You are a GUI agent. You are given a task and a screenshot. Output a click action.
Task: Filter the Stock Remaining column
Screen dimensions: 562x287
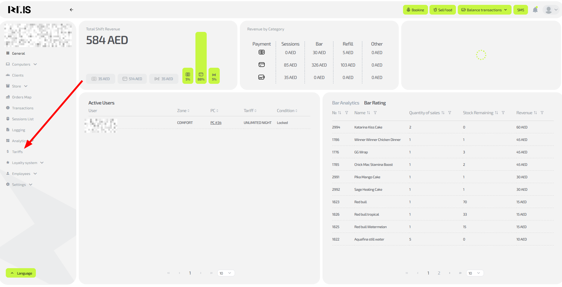[x=503, y=113]
